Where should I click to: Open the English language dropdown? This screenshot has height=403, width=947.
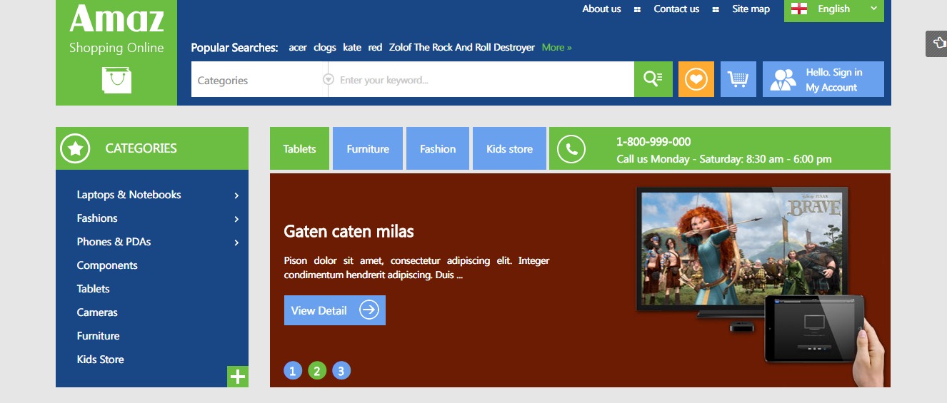point(834,10)
